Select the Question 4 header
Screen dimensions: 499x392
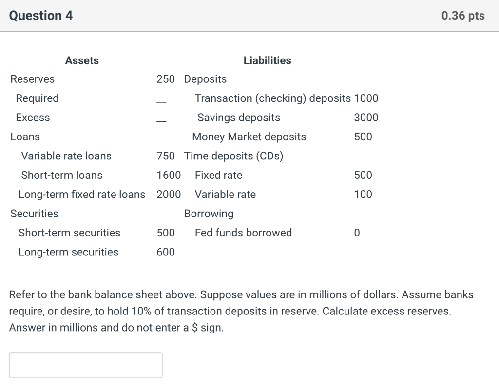click(41, 15)
